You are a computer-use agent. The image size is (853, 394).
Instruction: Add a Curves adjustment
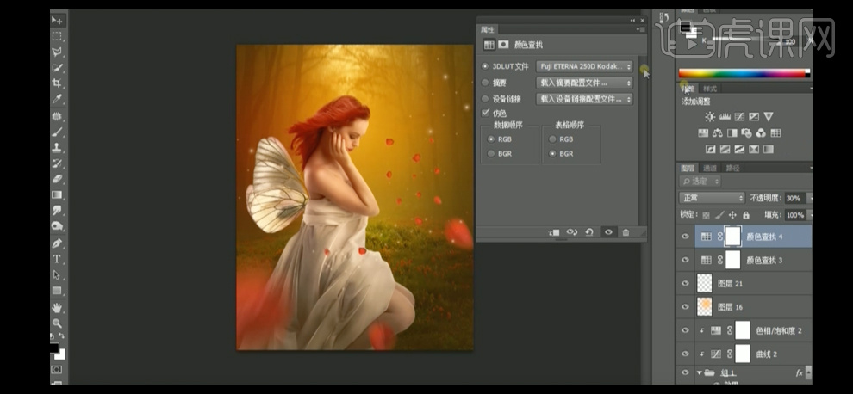(739, 116)
